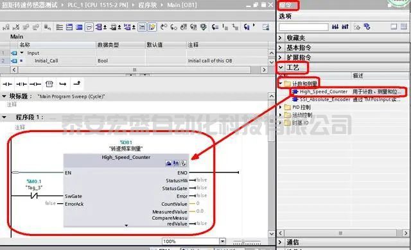Image resolution: width=411 pixels, height=250 pixels.
Task: Expand the 基本指令 section
Action: pyautogui.click(x=280, y=47)
